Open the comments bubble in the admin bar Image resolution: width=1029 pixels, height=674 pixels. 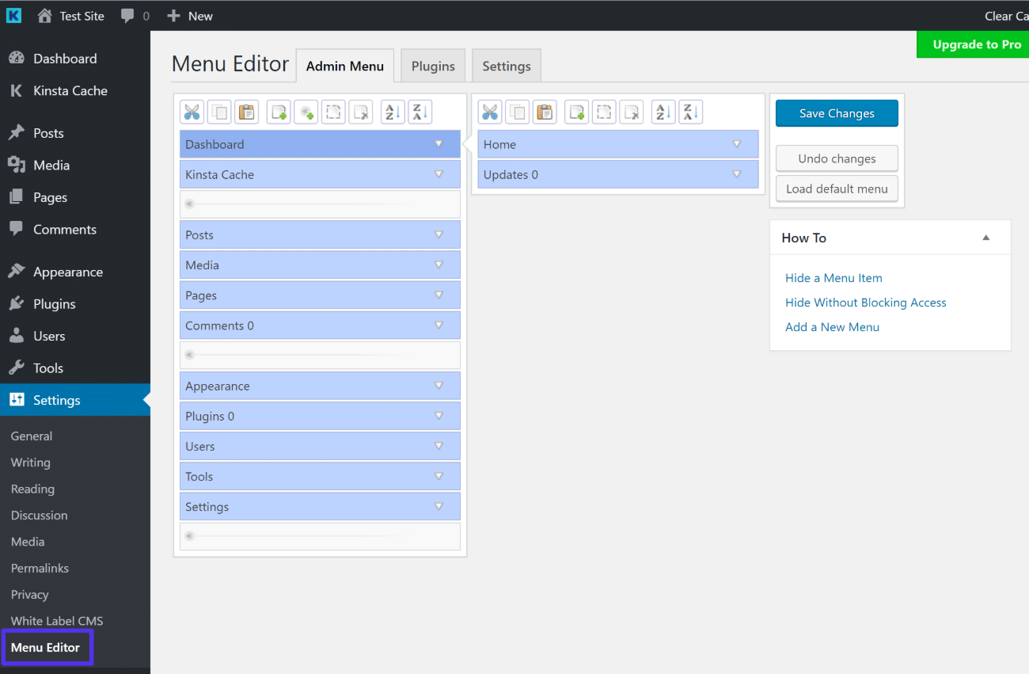128,15
